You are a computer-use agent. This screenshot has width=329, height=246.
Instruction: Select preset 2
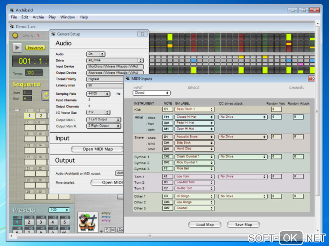pos(29,220)
